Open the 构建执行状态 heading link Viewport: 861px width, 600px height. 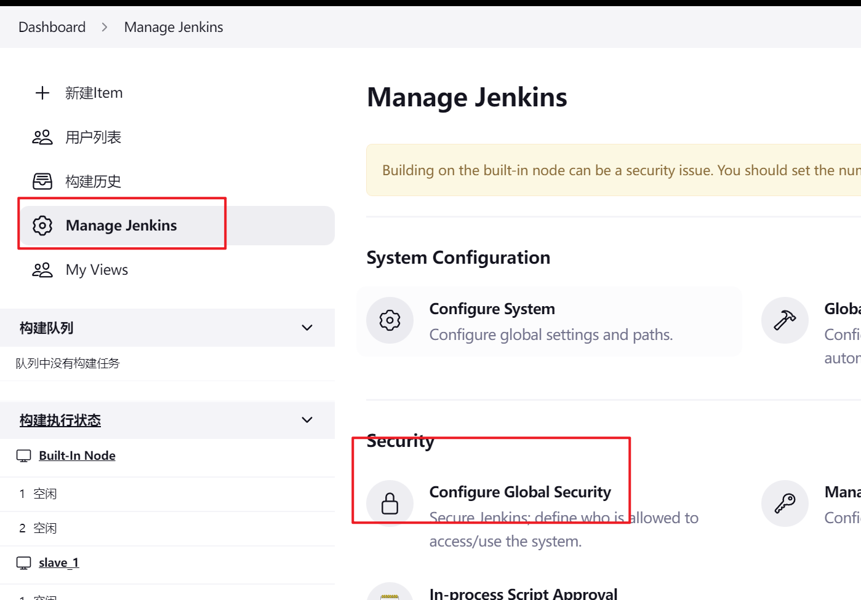tap(60, 420)
